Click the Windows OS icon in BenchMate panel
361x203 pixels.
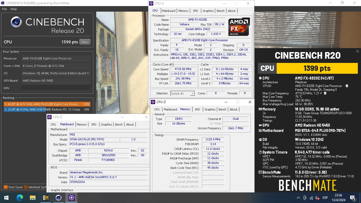coord(260,140)
